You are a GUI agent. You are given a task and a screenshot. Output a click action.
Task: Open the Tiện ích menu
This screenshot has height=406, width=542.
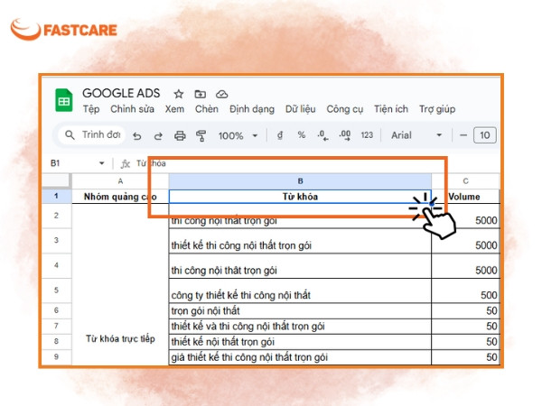coord(391,109)
